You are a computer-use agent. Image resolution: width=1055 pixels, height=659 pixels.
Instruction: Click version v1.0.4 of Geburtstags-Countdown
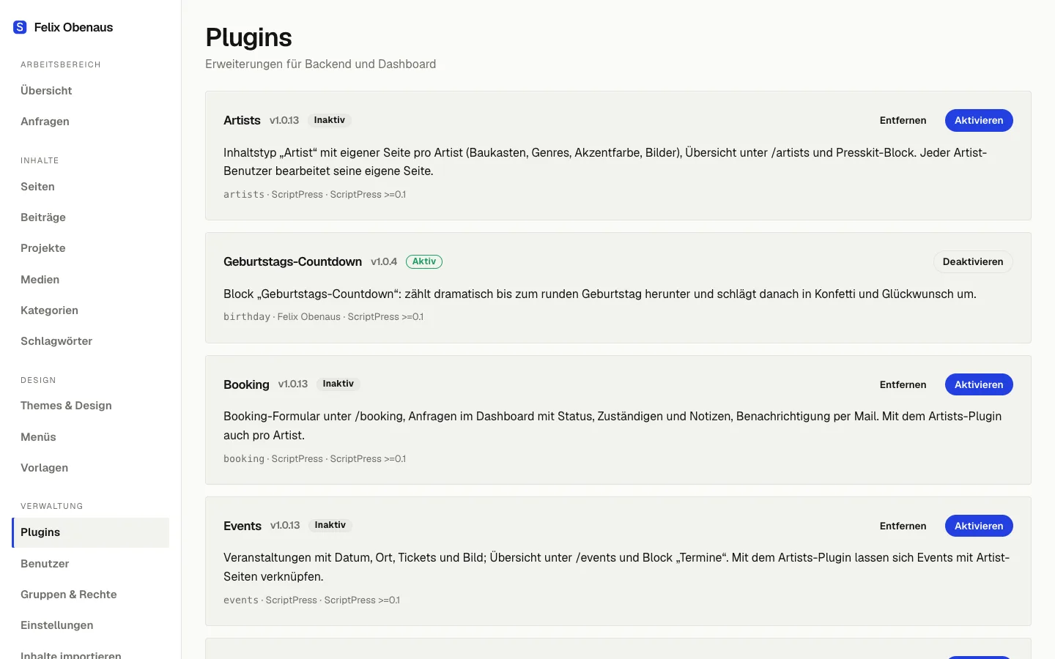[384, 261]
